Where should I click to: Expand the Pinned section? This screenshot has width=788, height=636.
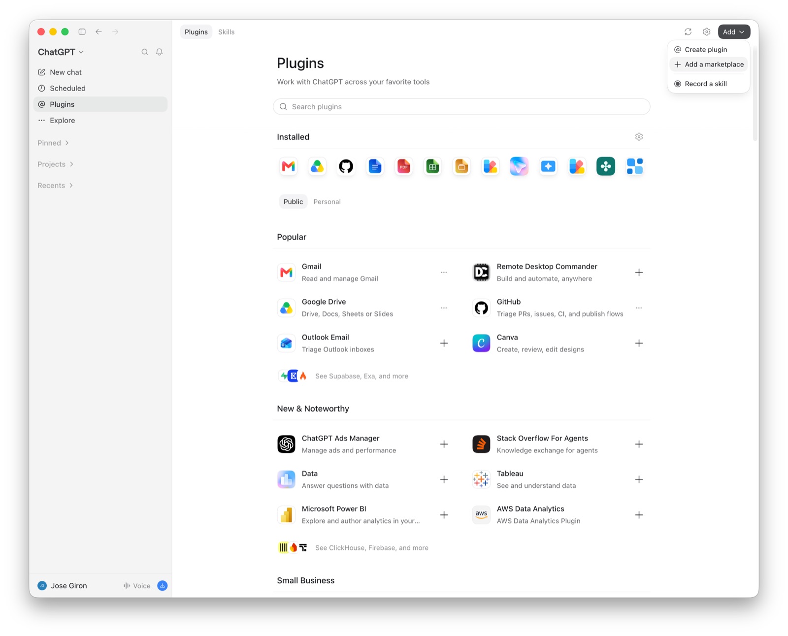coord(53,143)
